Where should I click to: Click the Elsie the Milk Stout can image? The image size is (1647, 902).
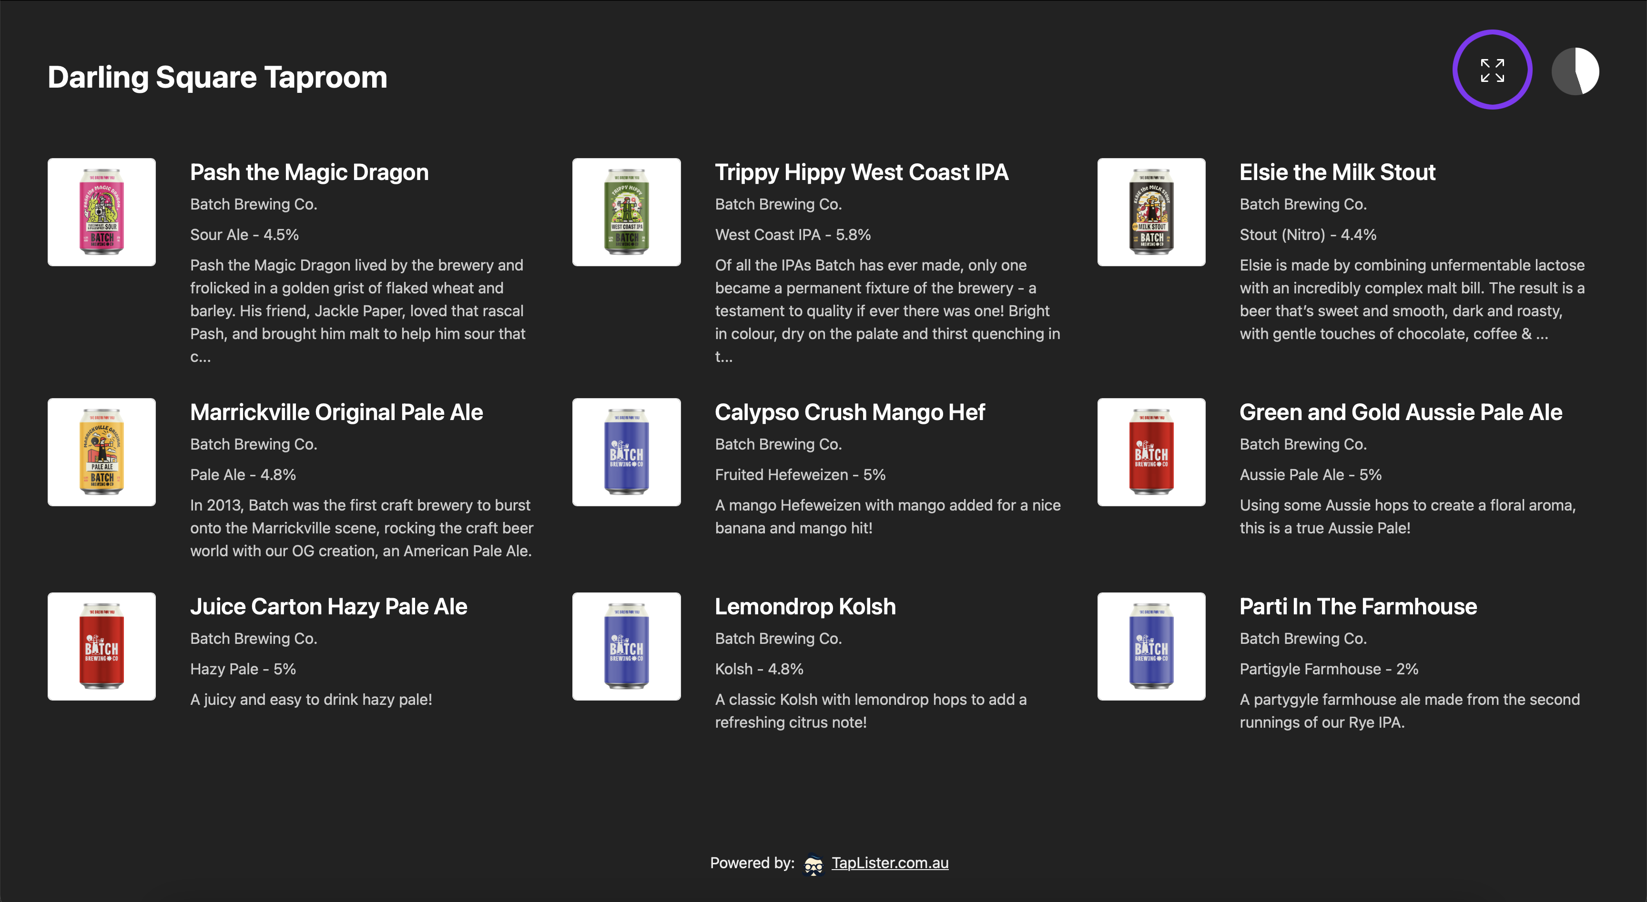click(1151, 212)
